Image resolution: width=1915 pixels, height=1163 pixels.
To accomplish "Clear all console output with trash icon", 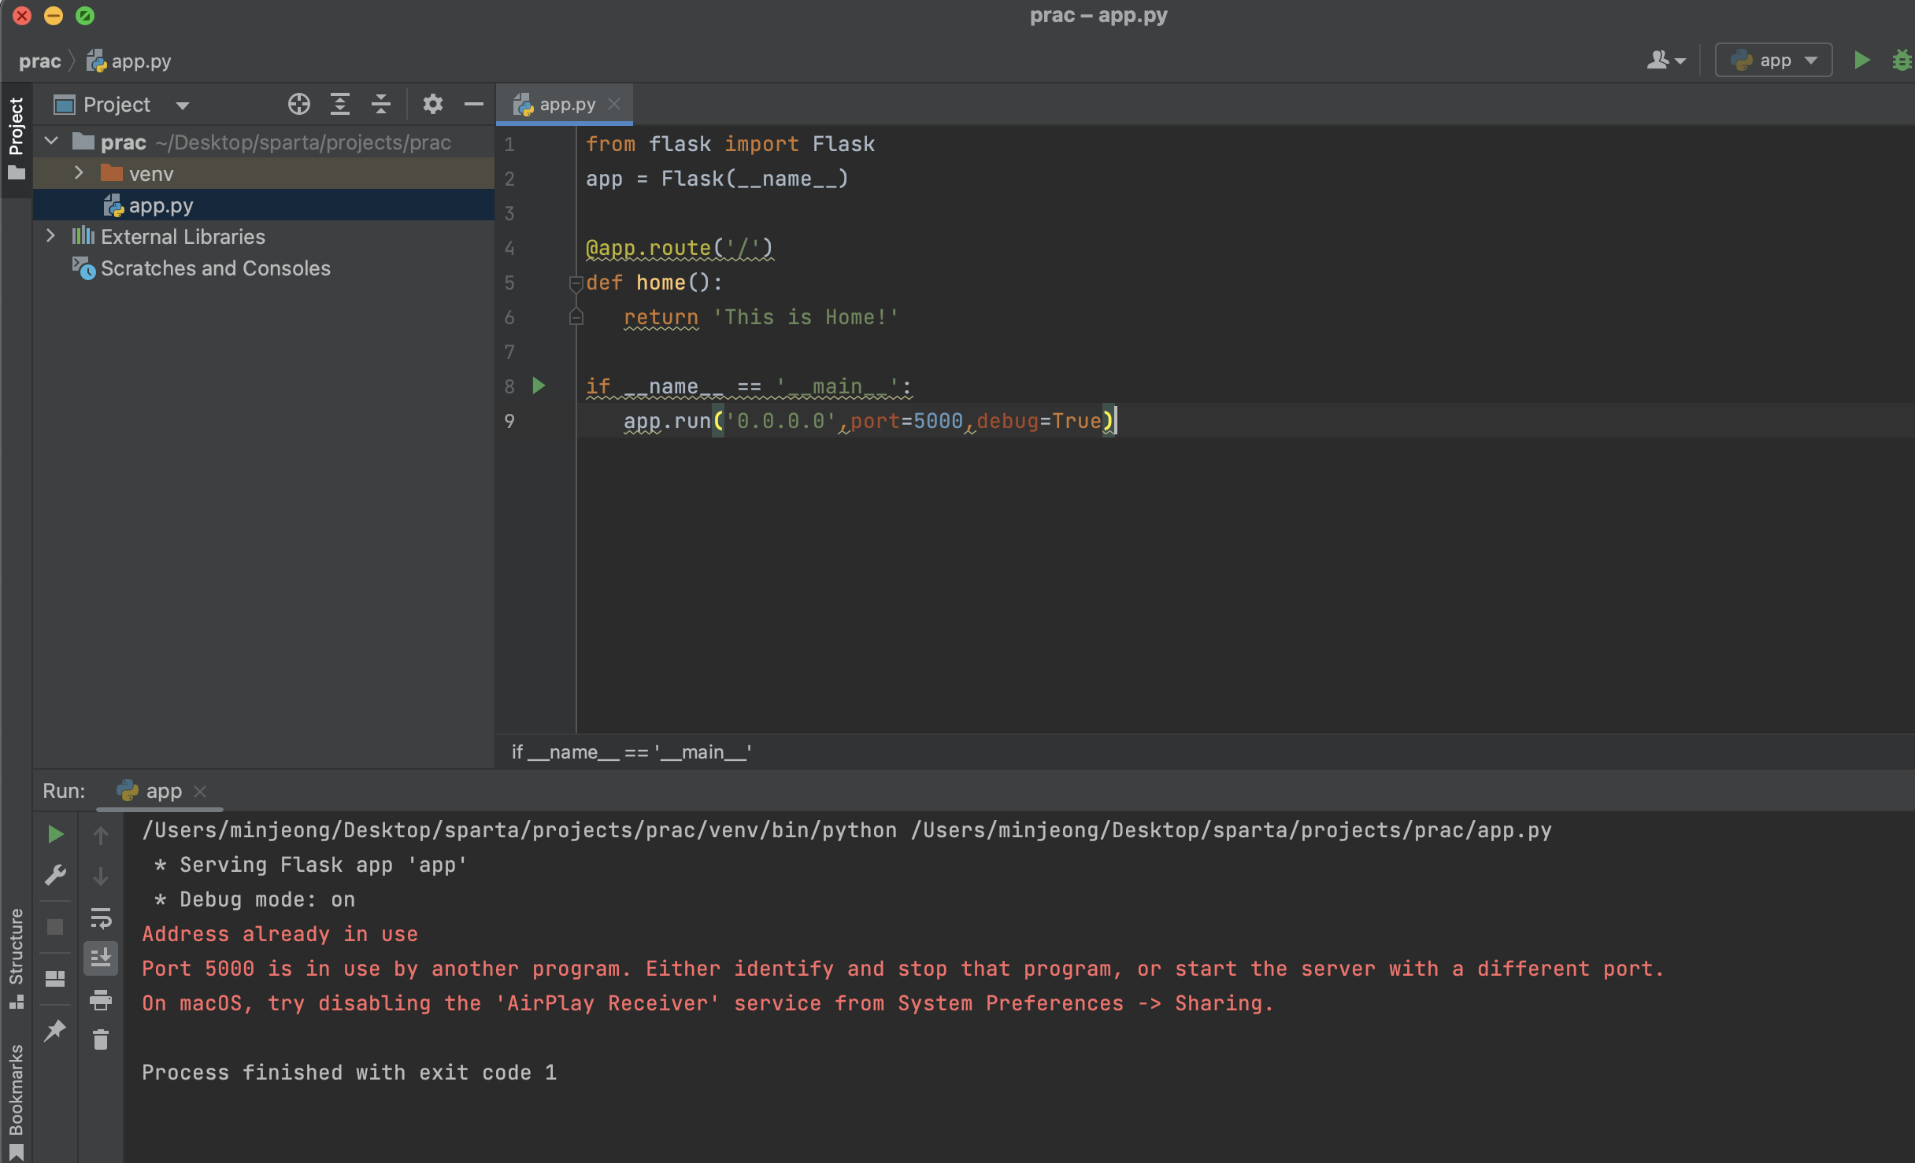I will pos(101,1039).
